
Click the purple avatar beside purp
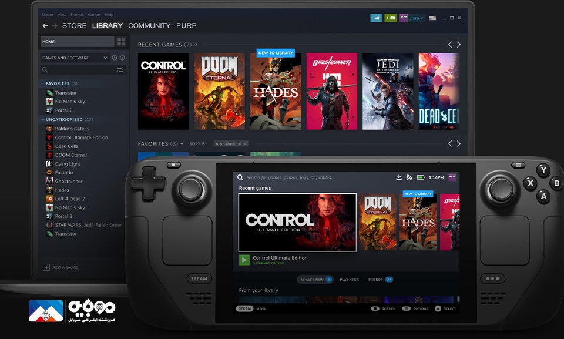coord(404,18)
